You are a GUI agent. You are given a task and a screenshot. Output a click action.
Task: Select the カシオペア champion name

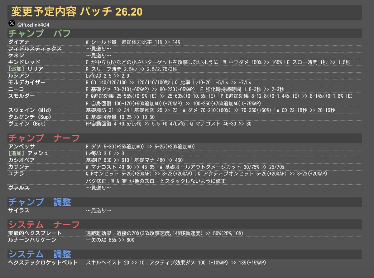[x=22, y=160]
